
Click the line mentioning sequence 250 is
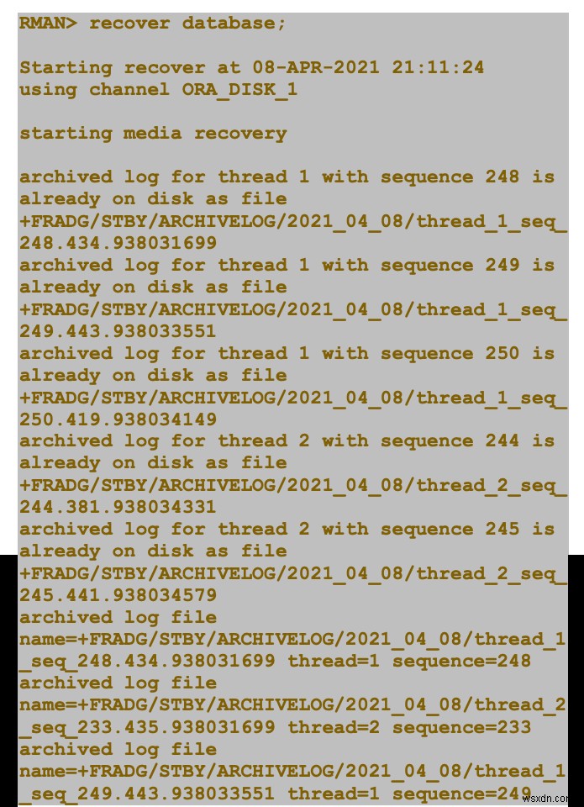tap(287, 353)
